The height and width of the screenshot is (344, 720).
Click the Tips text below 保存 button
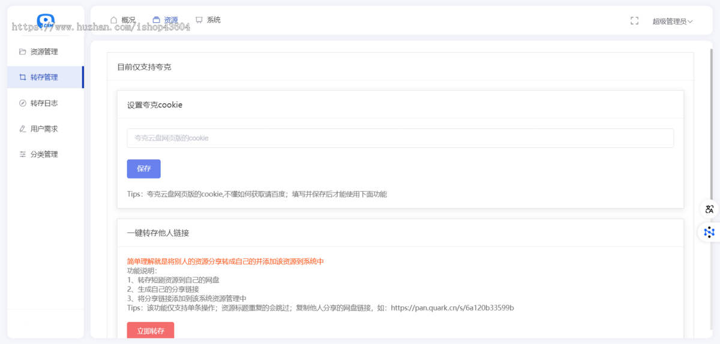click(x=257, y=194)
